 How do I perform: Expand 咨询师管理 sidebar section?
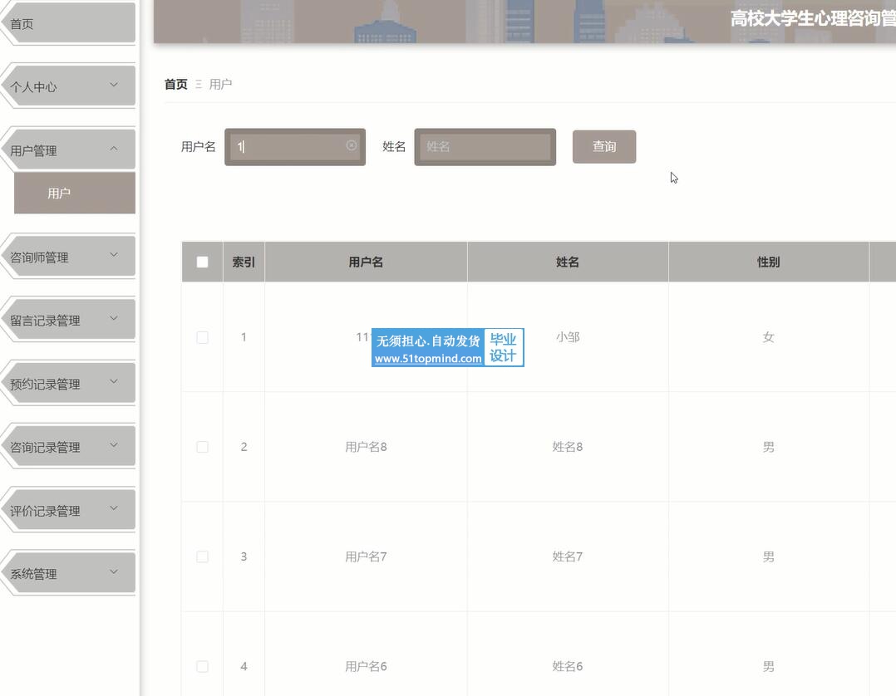point(114,255)
